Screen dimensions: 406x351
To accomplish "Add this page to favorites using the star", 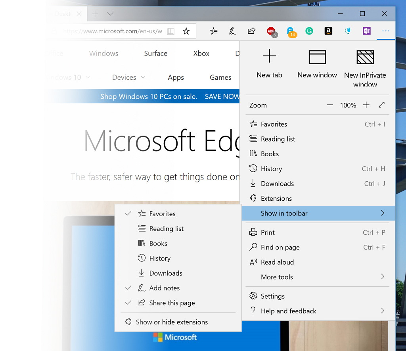I will [x=186, y=31].
